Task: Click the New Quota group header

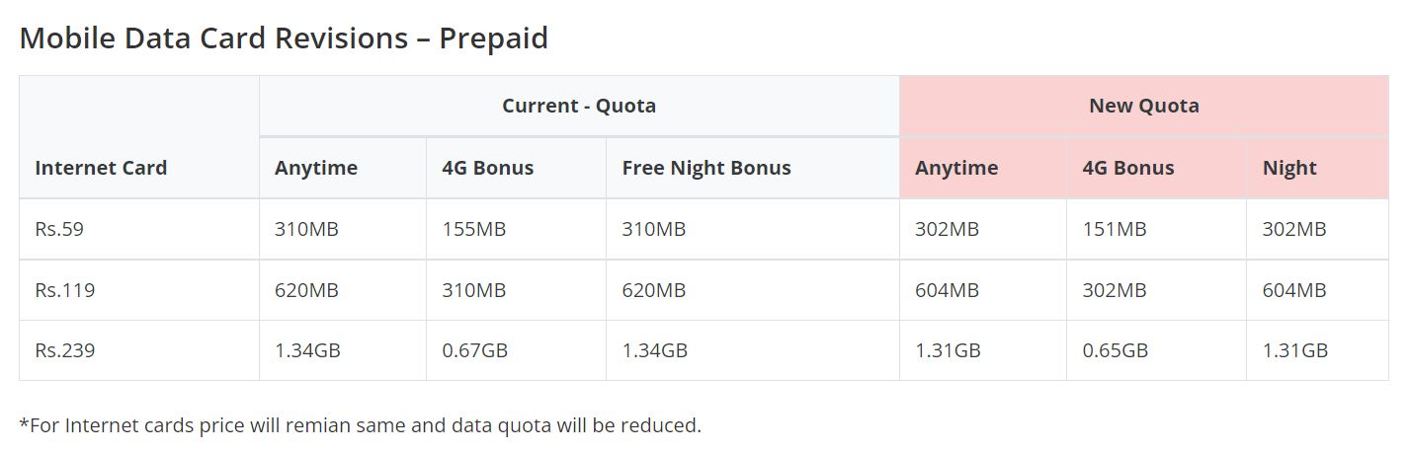Action: pyautogui.click(x=1143, y=106)
